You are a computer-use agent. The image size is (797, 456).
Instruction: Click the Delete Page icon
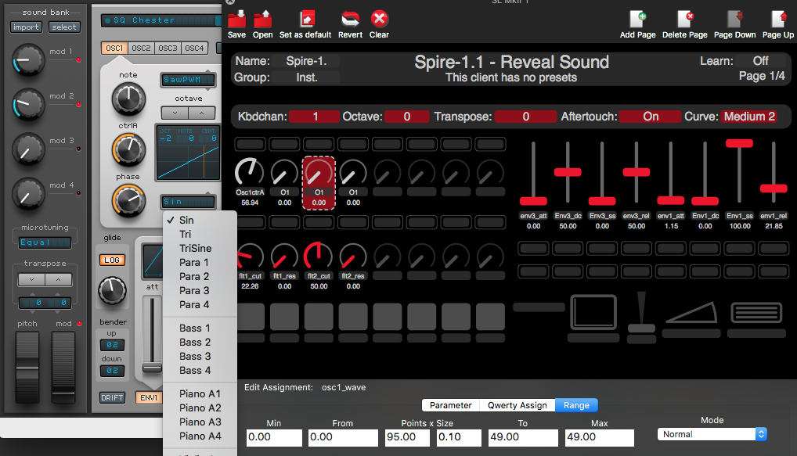pos(685,19)
